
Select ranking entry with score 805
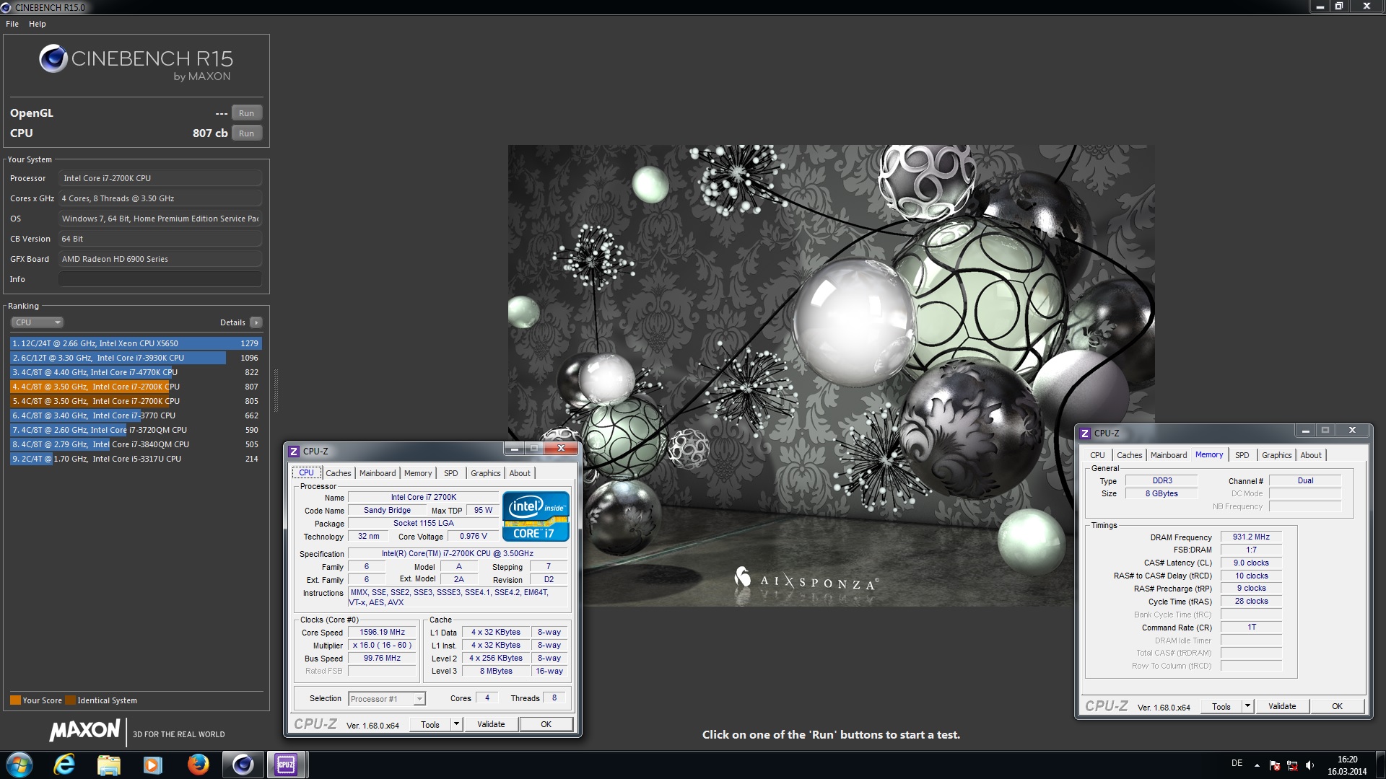(136, 401)
